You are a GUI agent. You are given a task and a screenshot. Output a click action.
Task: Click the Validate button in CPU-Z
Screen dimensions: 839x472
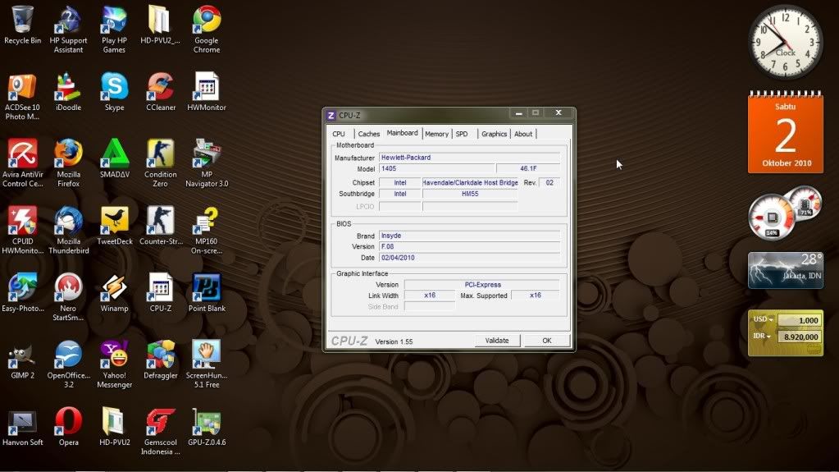tap(497, 341)
